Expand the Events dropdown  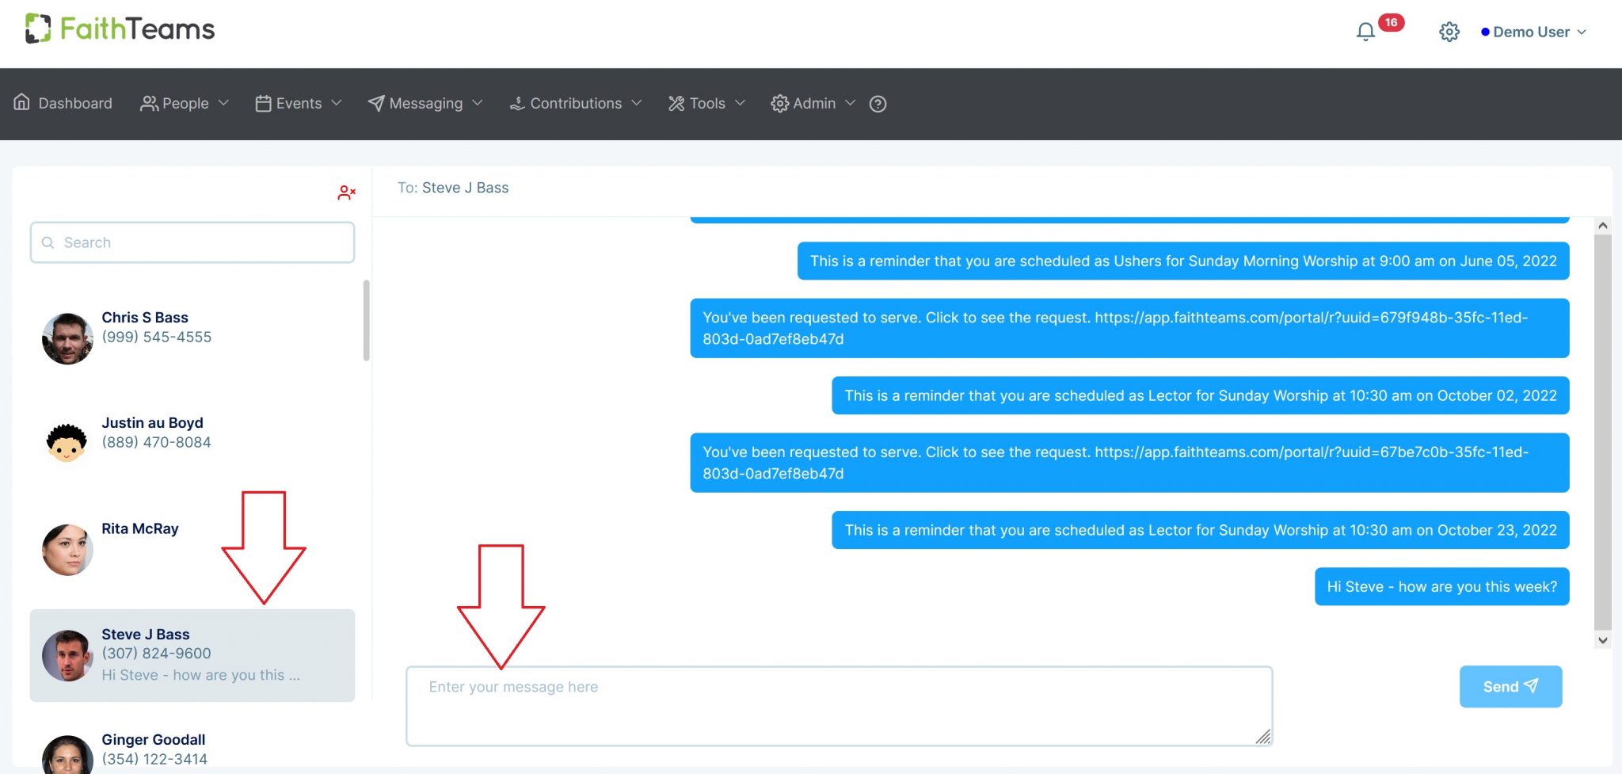pyautogui.click(x=297, y=103)
